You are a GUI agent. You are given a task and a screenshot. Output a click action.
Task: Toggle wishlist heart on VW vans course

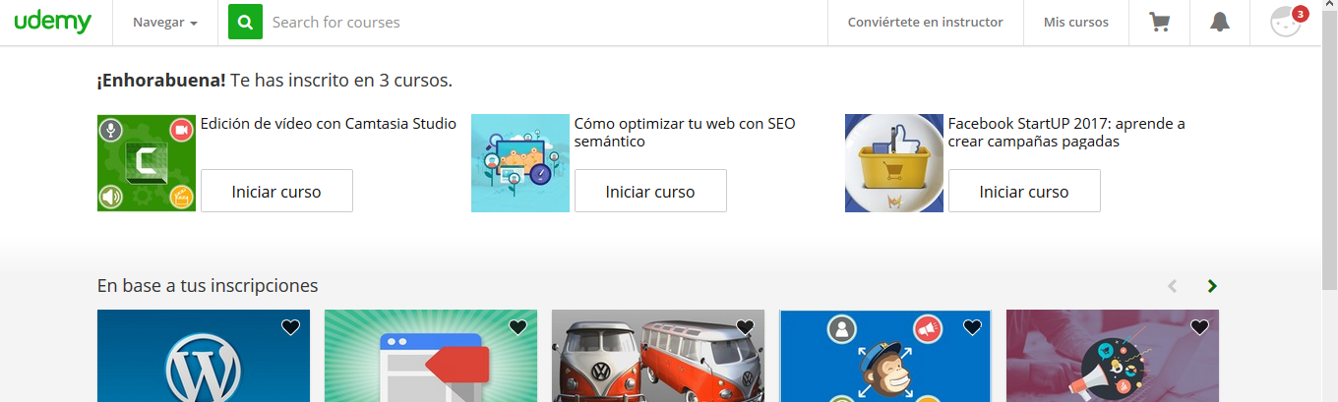745,327
